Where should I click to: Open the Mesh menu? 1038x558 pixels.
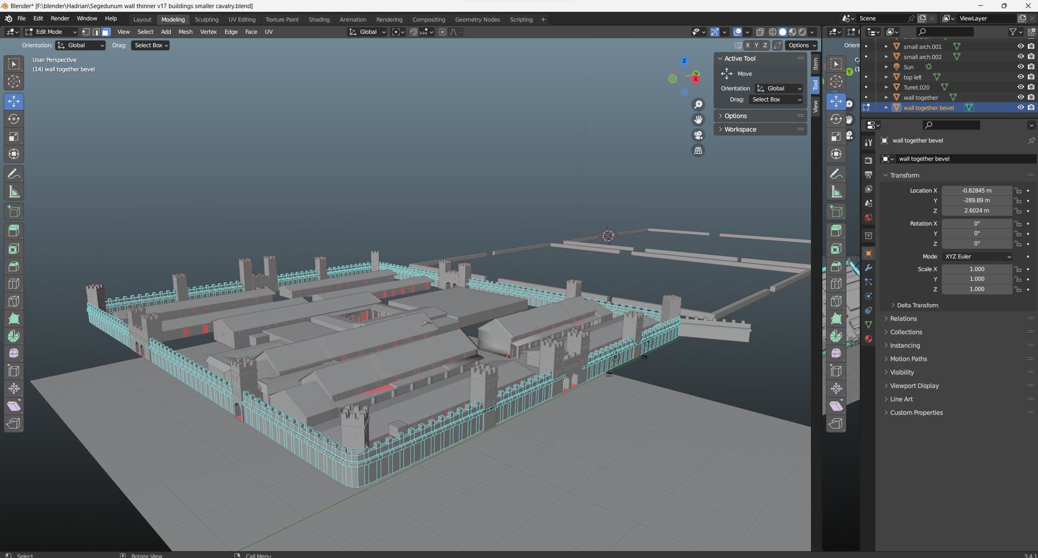185,32
